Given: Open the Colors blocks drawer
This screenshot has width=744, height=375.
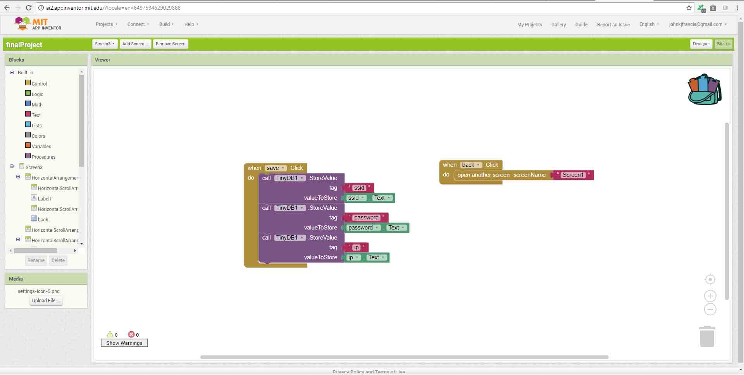Looking at the screenshot, I should 38,136.
